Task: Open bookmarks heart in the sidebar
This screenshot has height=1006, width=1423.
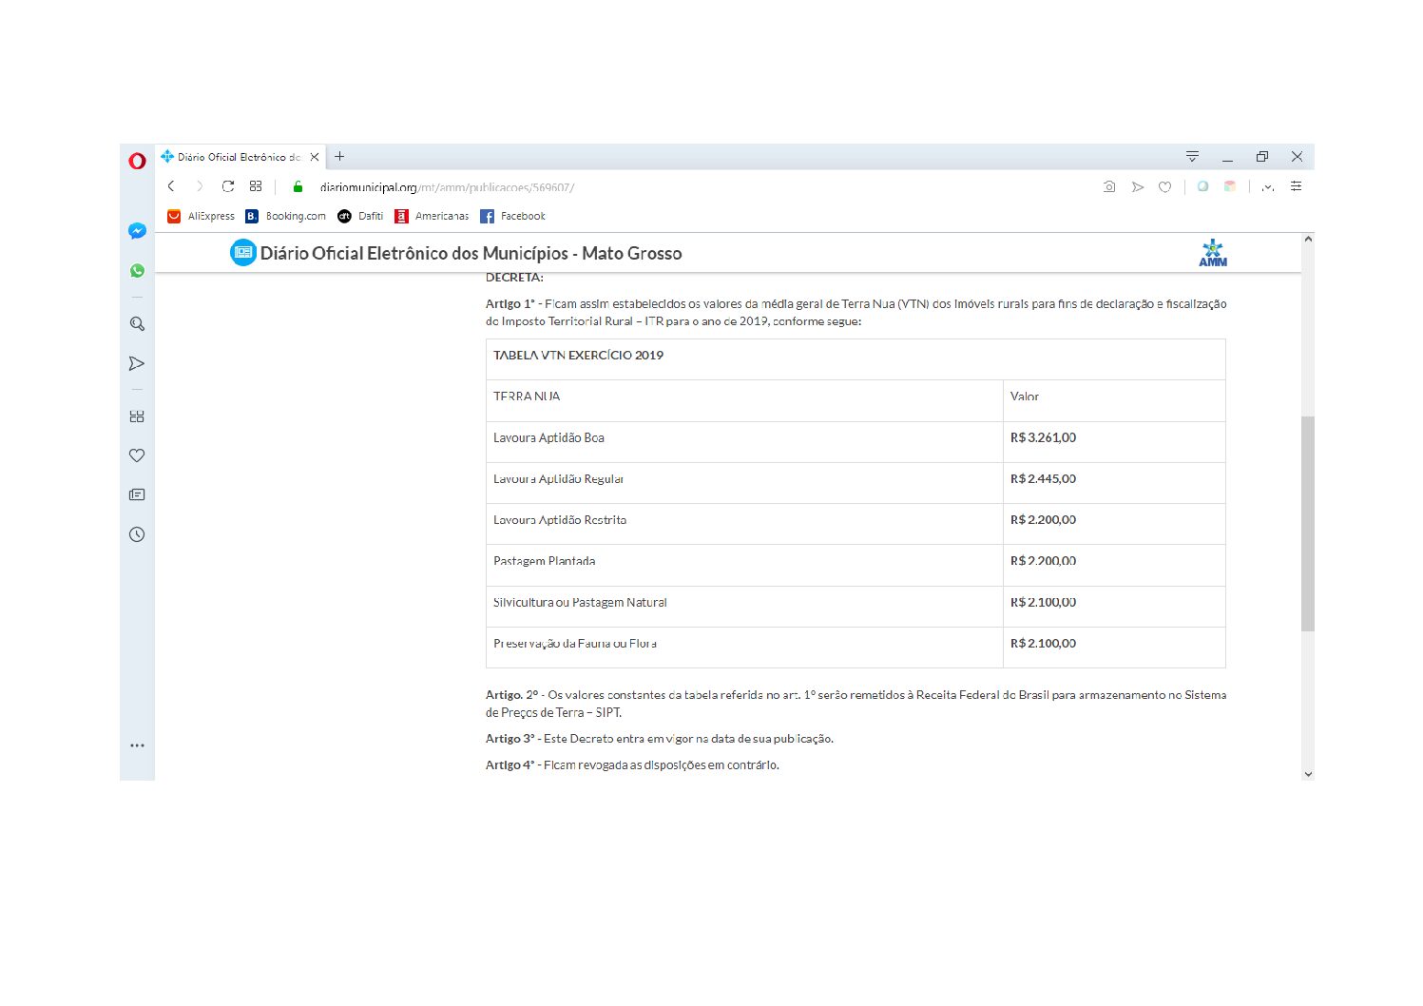Action: [x=137, y=455]
